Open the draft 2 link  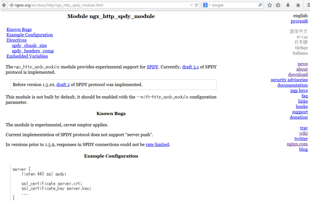[63, 85]
